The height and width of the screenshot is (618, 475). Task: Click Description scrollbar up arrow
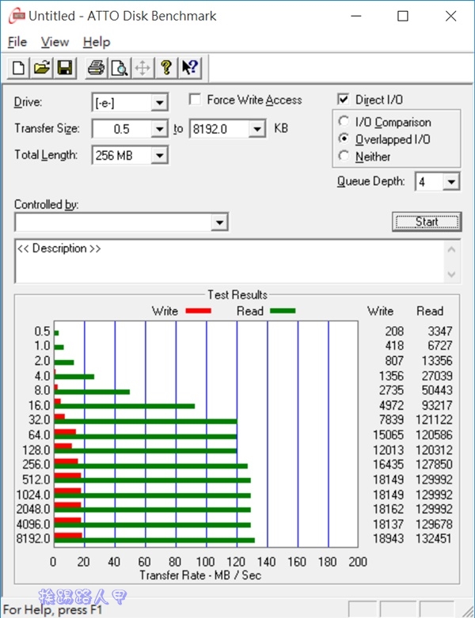pyautogui.click(x=452, y=249)
